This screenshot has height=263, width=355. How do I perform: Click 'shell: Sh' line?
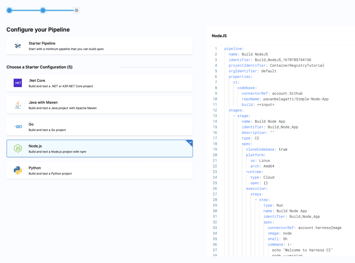pyautogui.click(x=277, y=239)
